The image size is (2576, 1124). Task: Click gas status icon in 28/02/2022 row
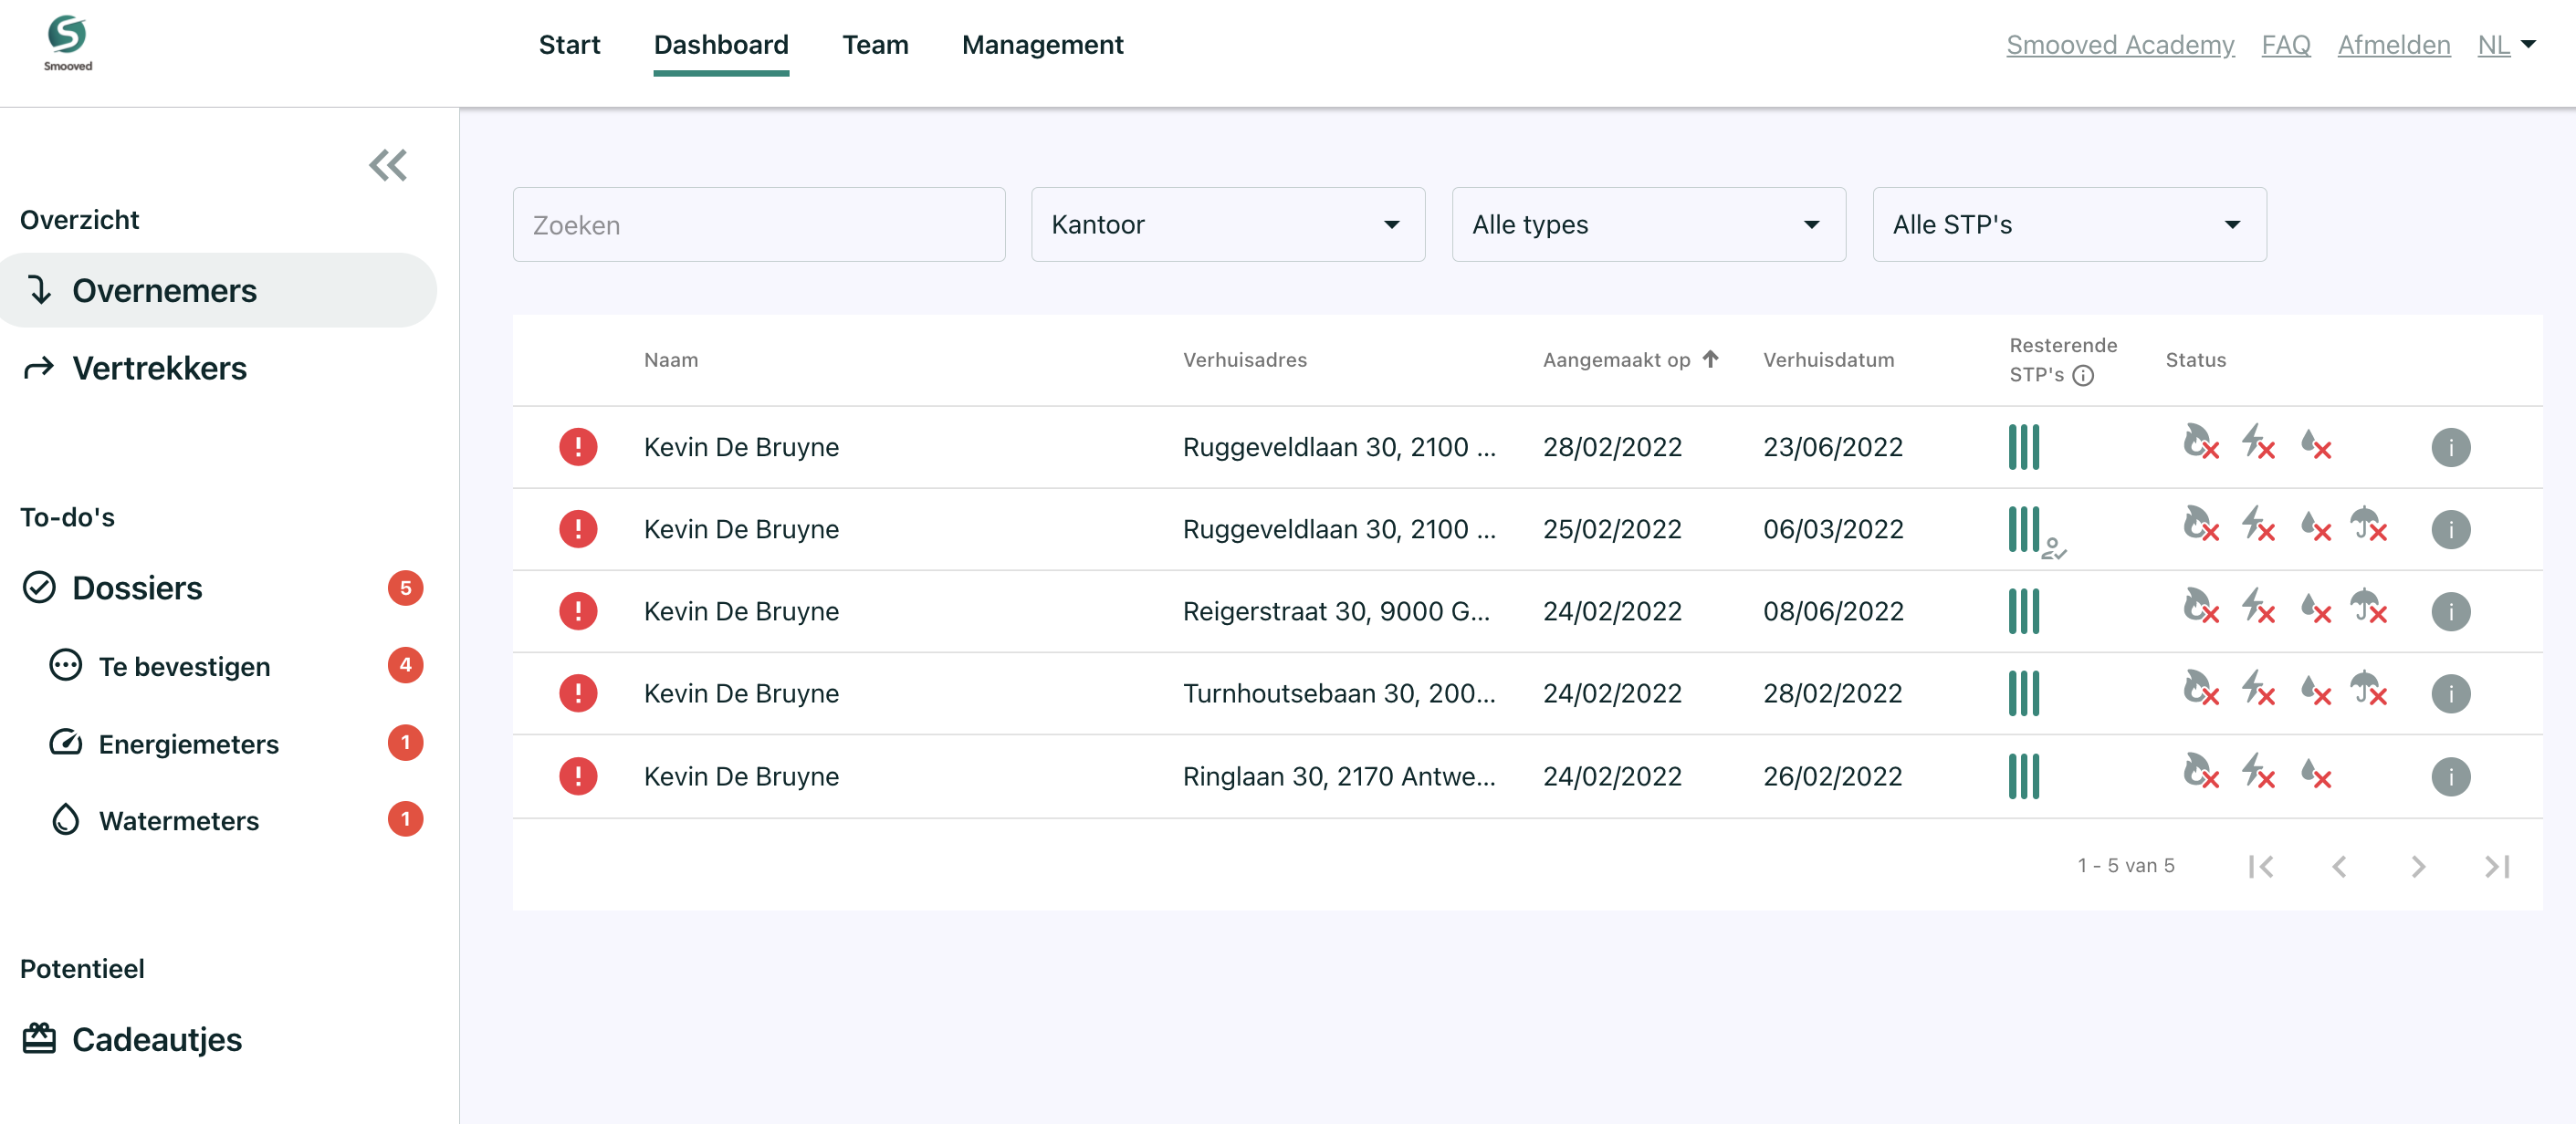pyautogui.click(x=2201, y=442)
